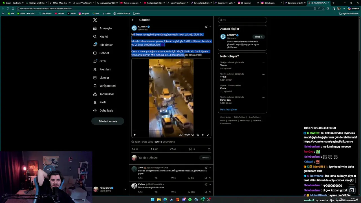Play the post video

(135, 135)
